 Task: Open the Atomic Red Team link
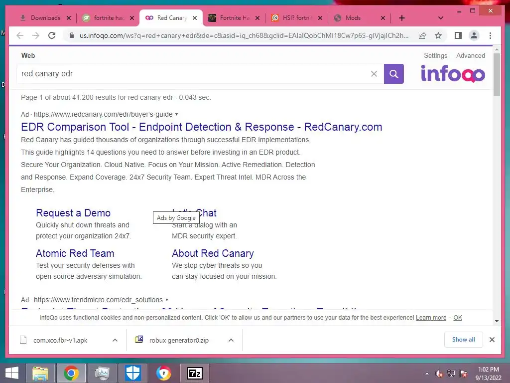coord(75,253)
